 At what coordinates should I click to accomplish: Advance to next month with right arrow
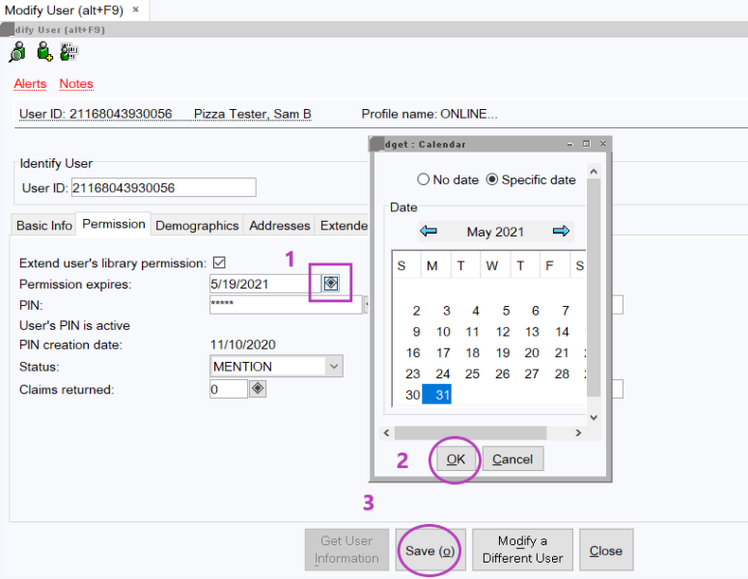click(561, 232)
